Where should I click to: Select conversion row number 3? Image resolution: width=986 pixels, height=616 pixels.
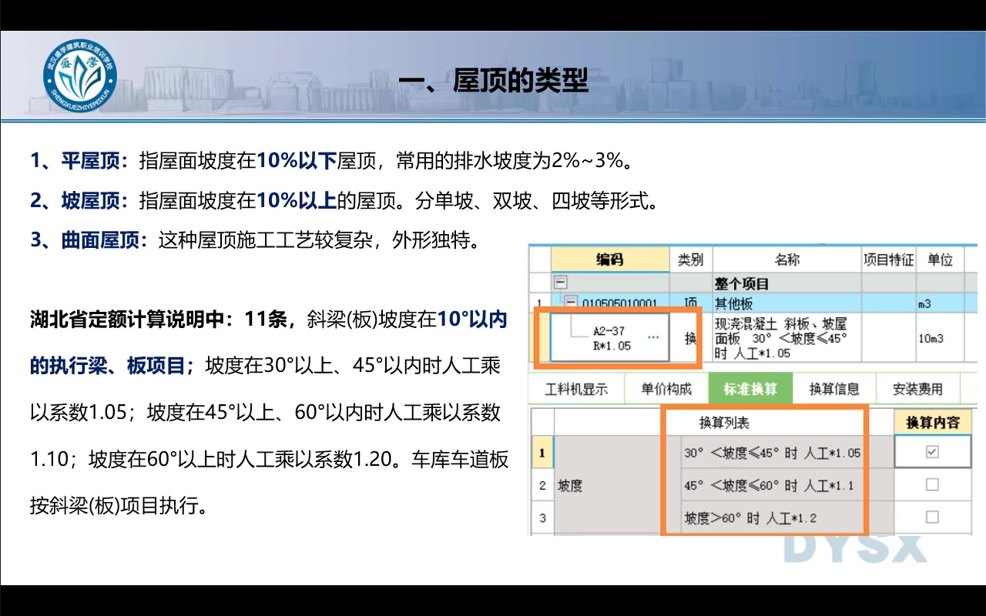[542, 517]
